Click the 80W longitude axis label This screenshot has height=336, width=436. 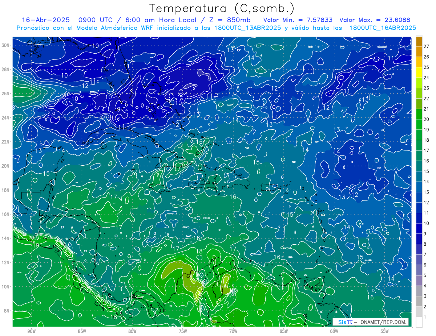(x=132, y=331)
